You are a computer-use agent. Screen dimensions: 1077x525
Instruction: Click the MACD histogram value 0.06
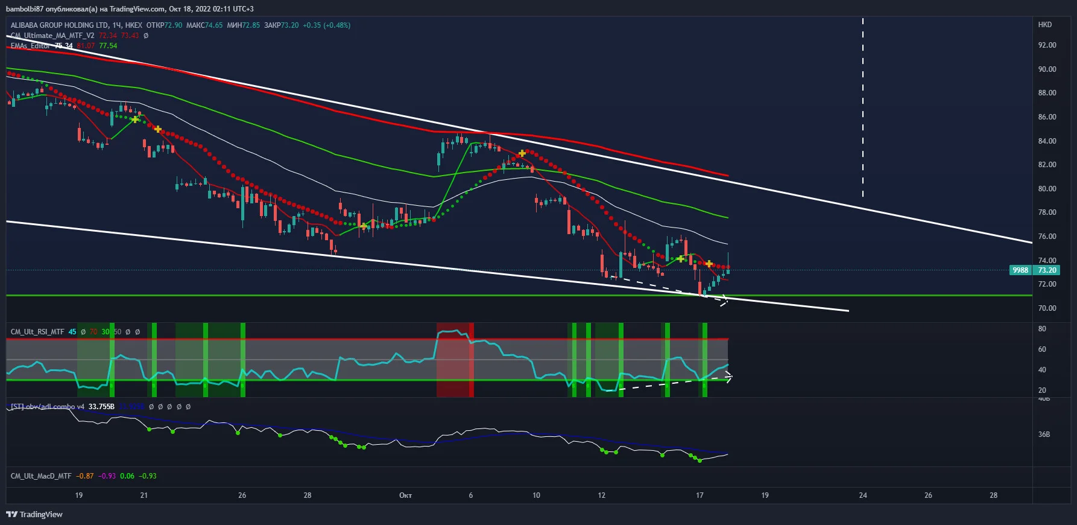127,476
